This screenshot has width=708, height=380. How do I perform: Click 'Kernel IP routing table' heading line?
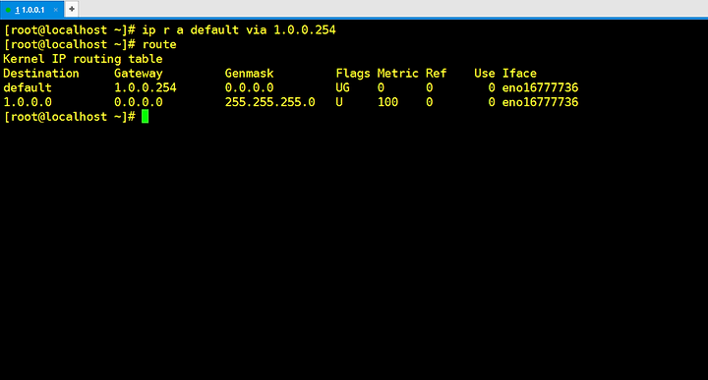point(83,59)
